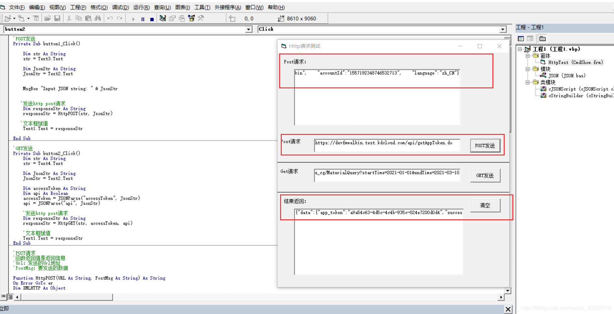The height and width of the screenshot is (314, 614).
Task: Click the Redo arrow icon
Action: pos(120,18)
